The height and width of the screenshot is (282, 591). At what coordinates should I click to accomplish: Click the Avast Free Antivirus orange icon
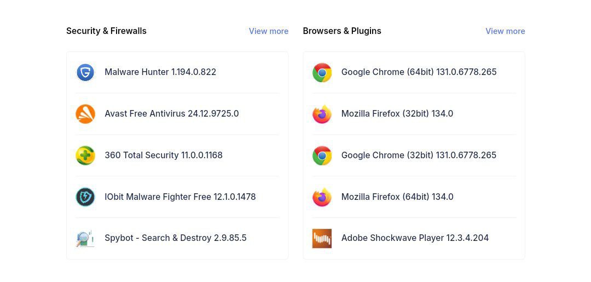point(85,114)
